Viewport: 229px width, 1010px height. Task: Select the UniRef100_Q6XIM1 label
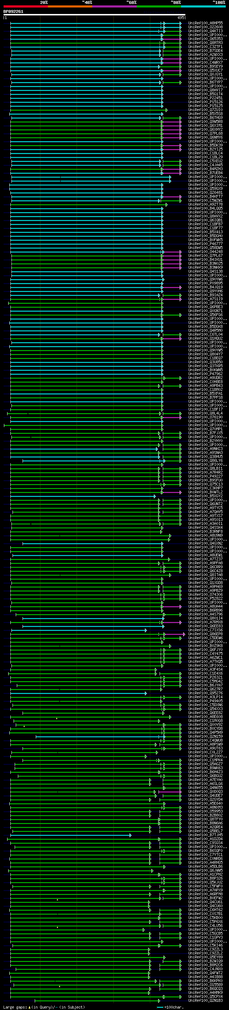click(x=205, y=125)
